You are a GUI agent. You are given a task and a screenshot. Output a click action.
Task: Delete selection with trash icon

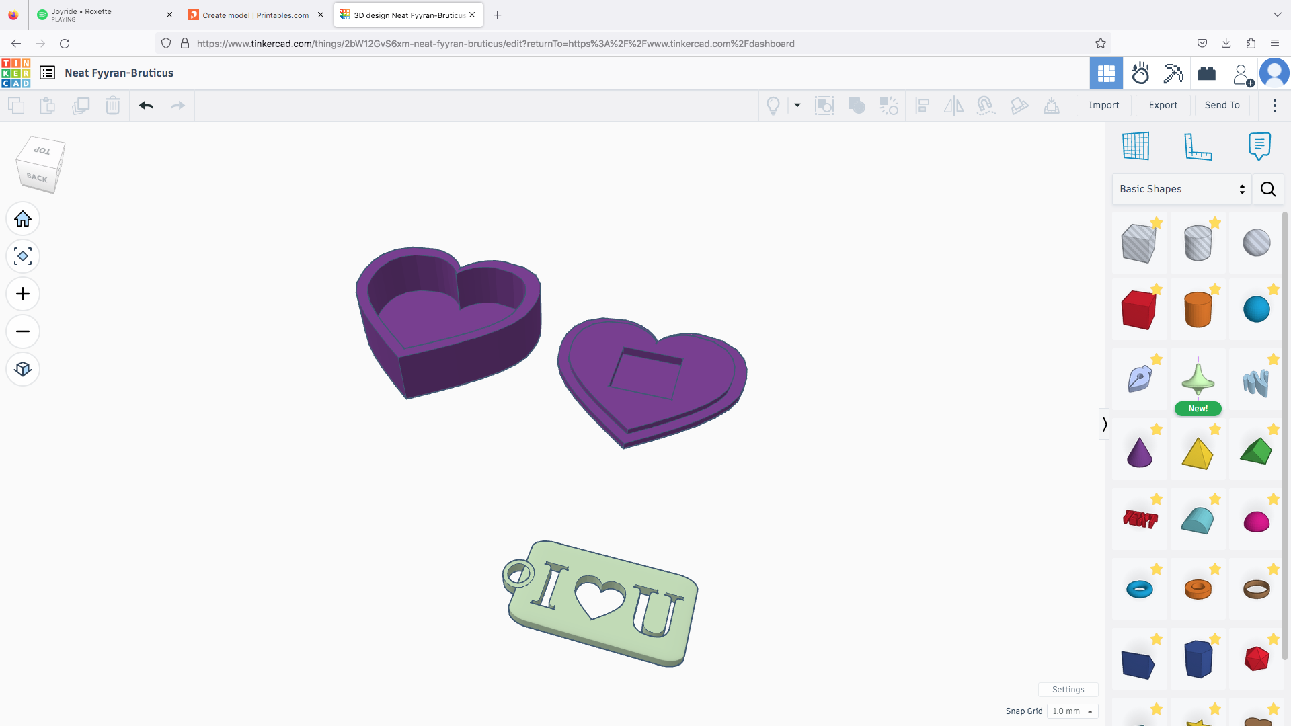[113, 106]
